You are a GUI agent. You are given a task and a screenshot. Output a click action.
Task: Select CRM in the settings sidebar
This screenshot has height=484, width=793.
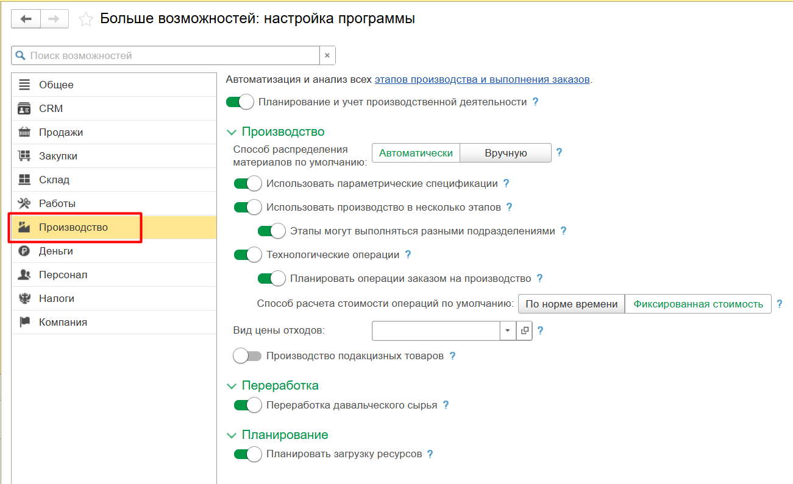(x=114, y=108)
